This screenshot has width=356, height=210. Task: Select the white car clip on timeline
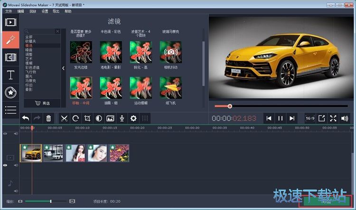coord(53,153)
